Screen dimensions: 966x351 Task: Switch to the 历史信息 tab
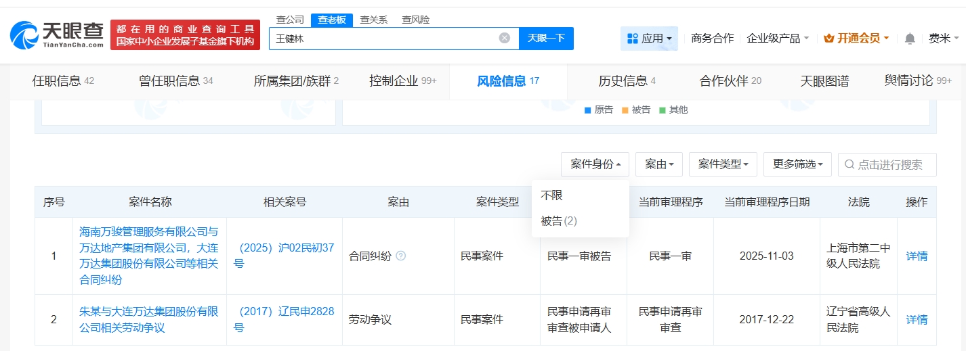[x=627, y=81]
